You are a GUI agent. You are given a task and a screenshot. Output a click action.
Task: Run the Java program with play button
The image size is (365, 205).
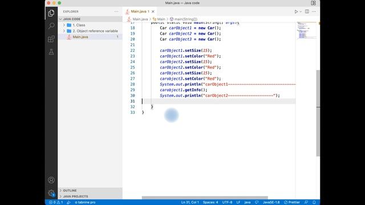tap(296, 11)
